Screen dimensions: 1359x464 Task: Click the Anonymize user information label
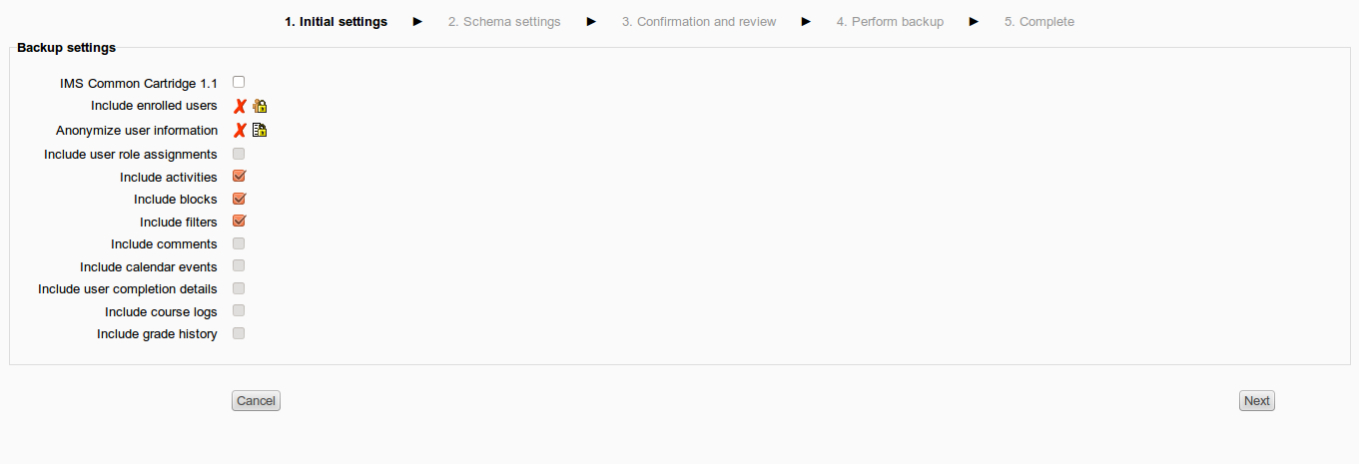pyautogui.click(x=137, y=130)
